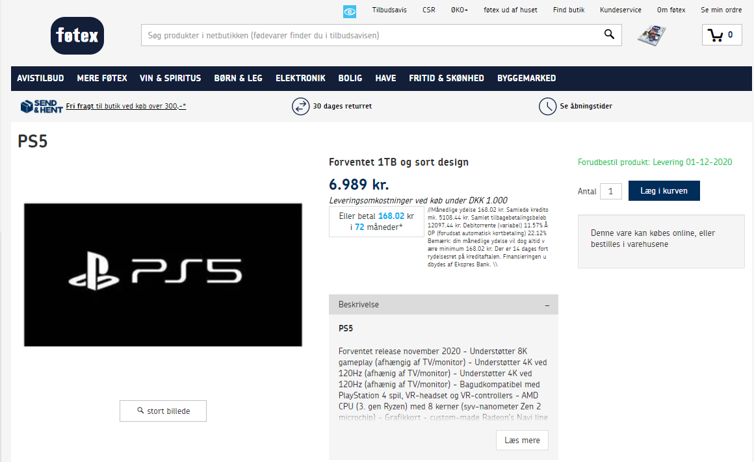The height and width of the screenshot is (462, 754).
Task: Open the tilbudsavis catalog thumbnail icon
Action: (652, 35)
